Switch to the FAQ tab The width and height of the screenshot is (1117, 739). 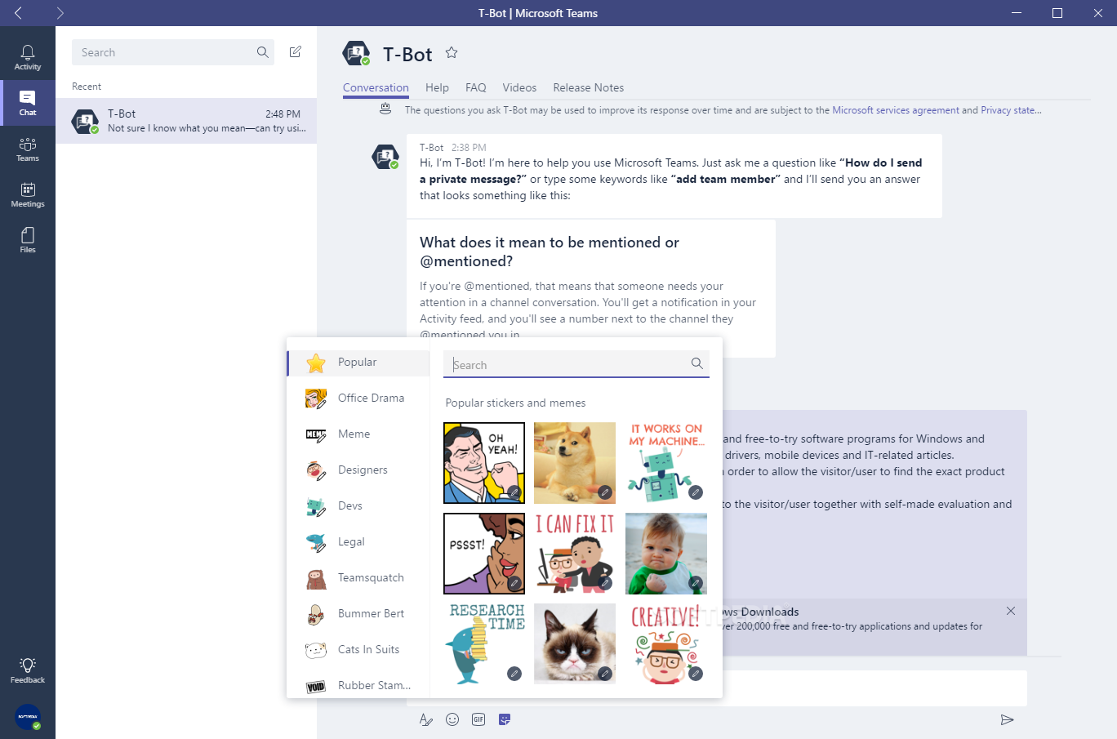(x=475, y=87)
